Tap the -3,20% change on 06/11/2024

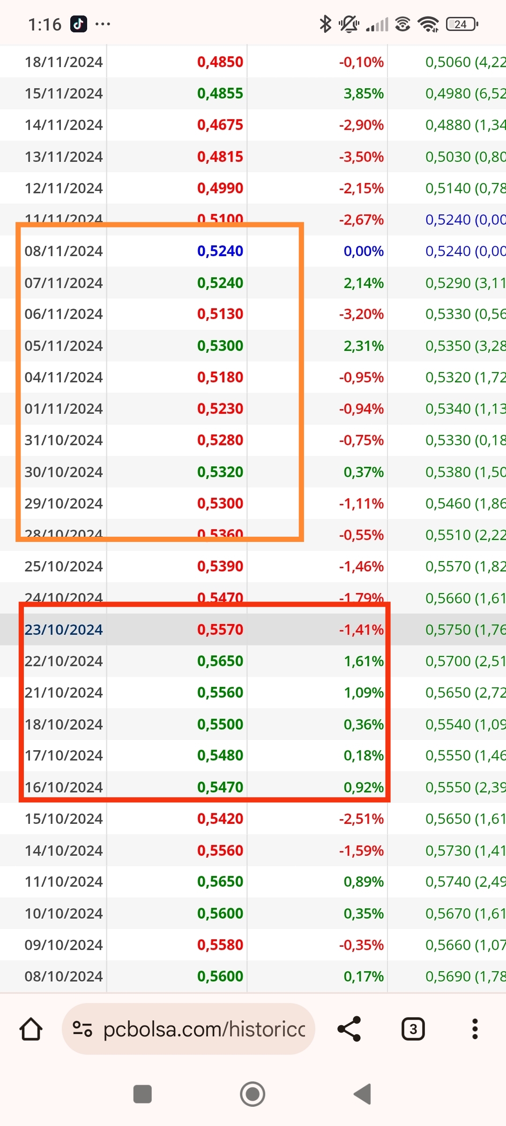pyautogui.click(x=361, y=314)
